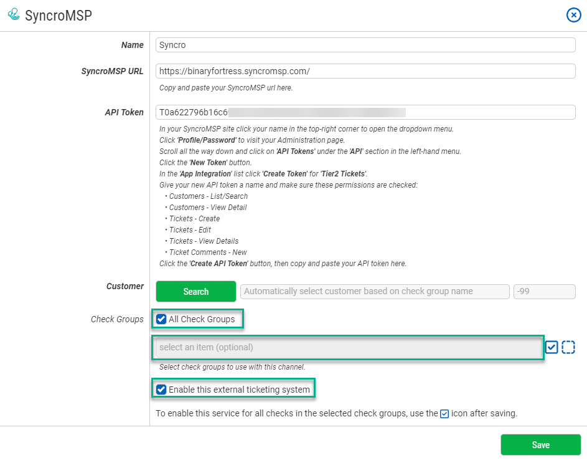Click the API Token label
Viewport: 587px width, 460px height.
(x=124, y=112)
